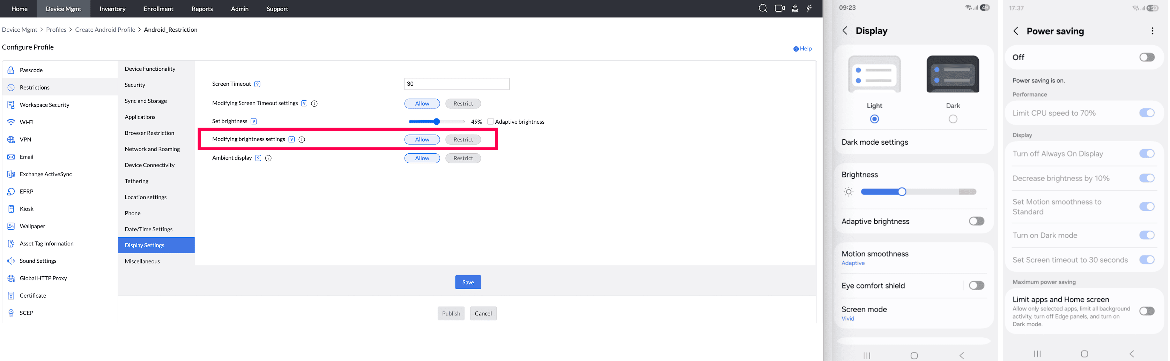Click the rocket icon in the top bar
The image size is (1170, 361).
795,8
